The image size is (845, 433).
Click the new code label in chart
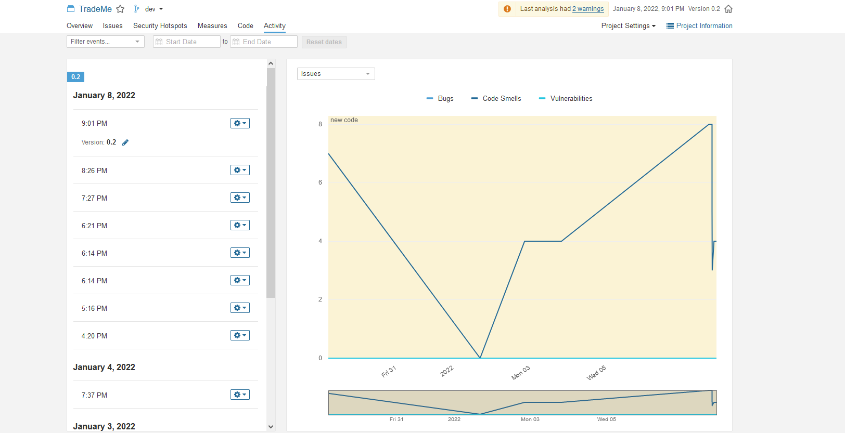coord(344,120)
